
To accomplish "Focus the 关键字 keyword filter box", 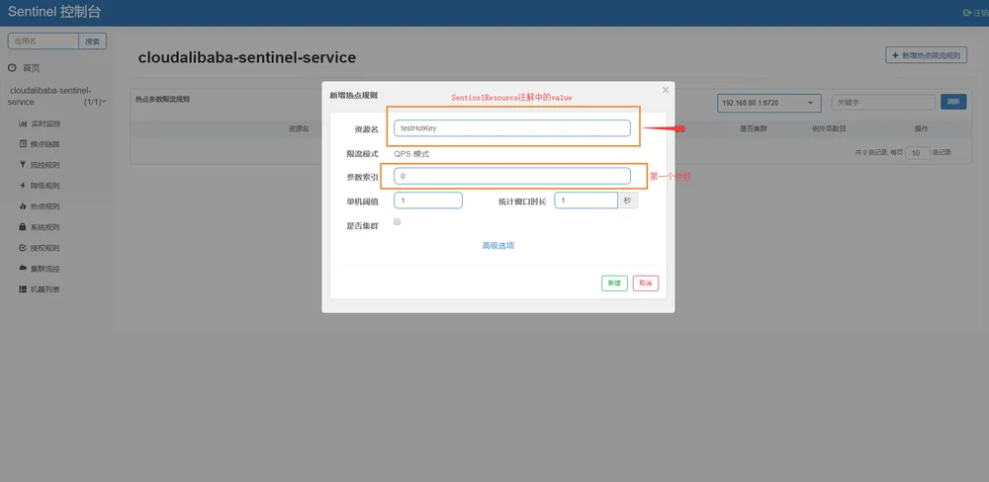I will 883,102.
